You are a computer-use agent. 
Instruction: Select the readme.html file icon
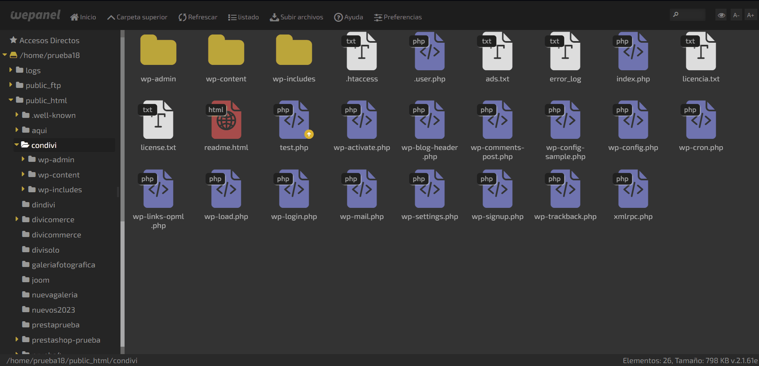pos(226,120)
